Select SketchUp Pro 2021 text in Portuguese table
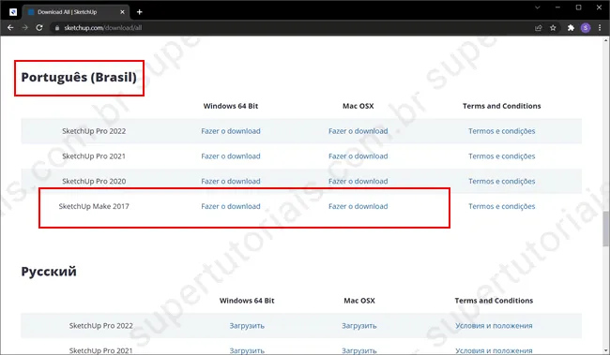The width and height of the screenshot is (610, 355). point(94,156)
